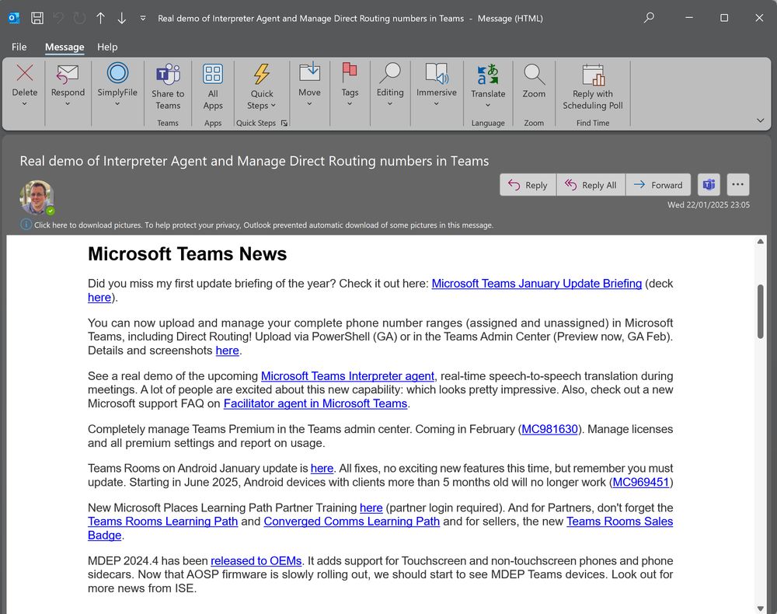
Task: Click the sender's profile photo
Action: click(37, 197)
